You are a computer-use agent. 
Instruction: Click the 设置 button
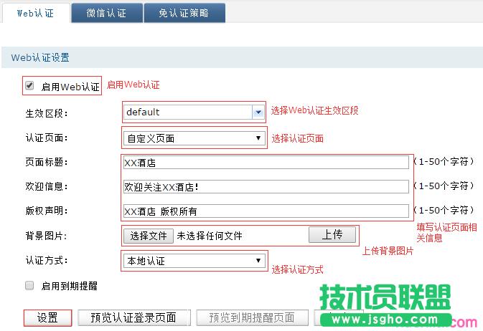point(47,317)
